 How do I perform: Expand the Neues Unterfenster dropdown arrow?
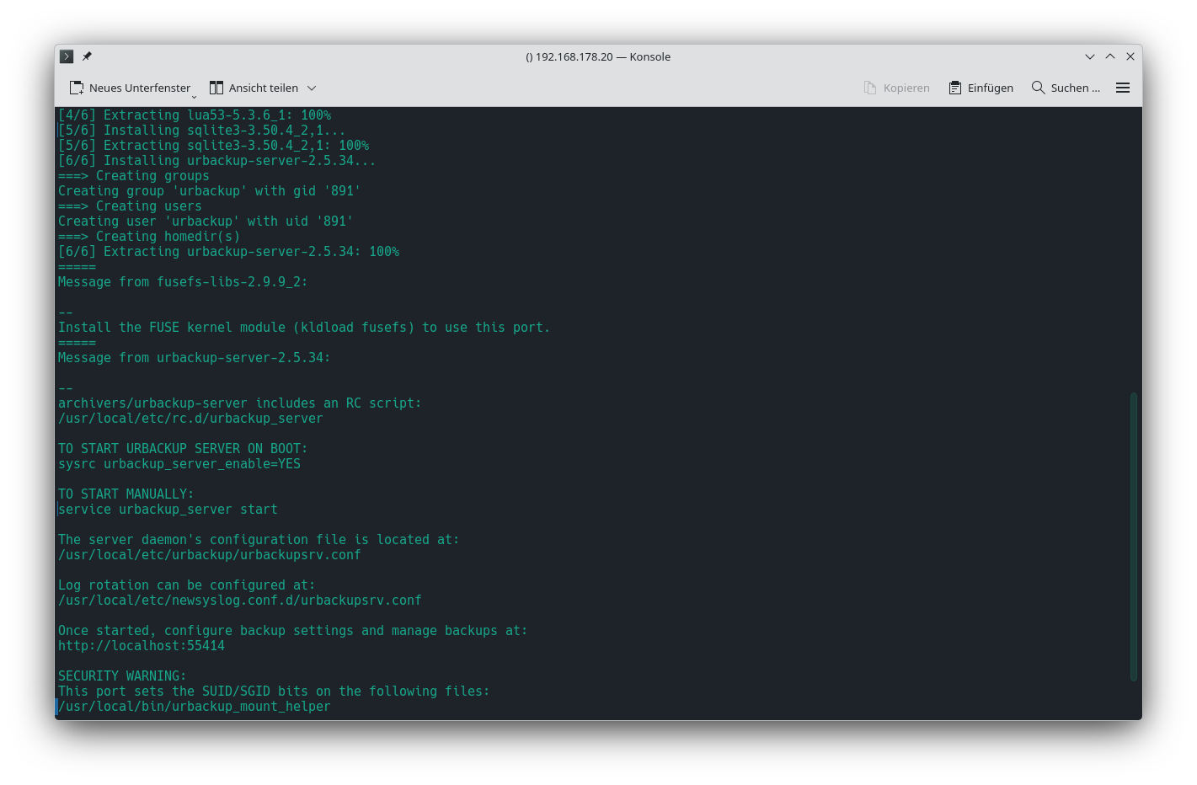pos(194,96)
